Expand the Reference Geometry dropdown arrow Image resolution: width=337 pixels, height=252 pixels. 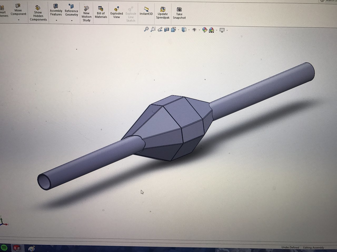tap(72, 20)
